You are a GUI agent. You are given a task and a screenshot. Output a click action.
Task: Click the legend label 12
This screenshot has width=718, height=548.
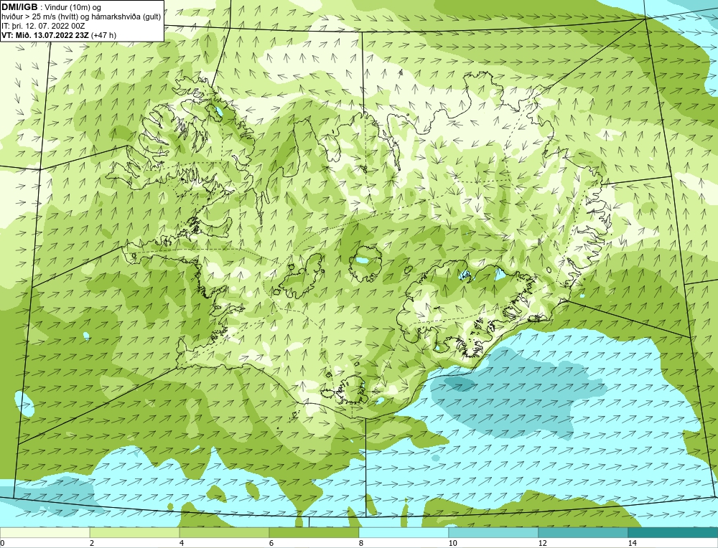pyautogui.click(x=543, y=543)
